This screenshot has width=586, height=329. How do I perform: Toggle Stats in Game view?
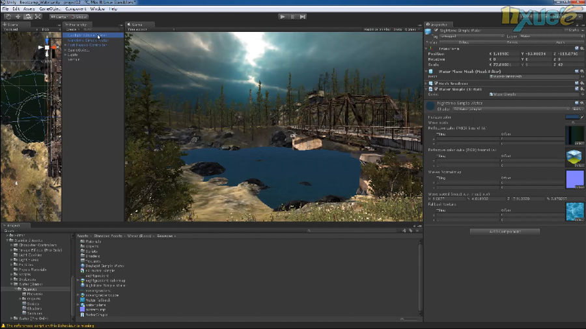pyautogui.click(x=398, y=29)
